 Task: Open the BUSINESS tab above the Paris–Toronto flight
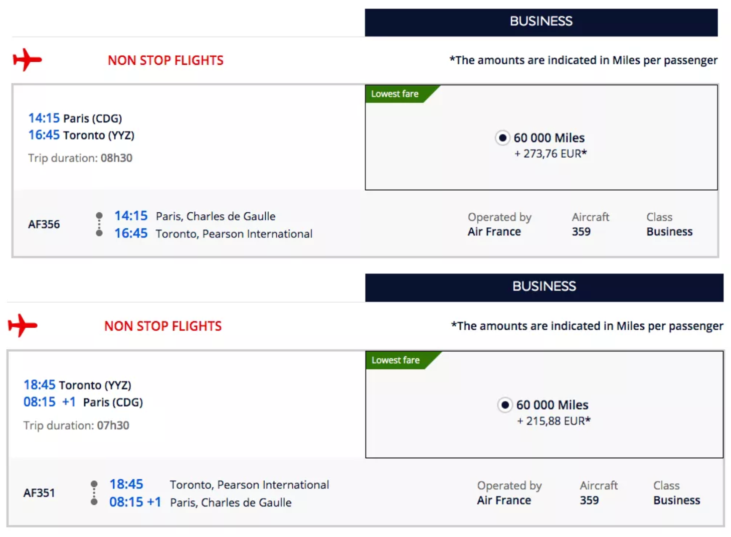tap(540, 22)
